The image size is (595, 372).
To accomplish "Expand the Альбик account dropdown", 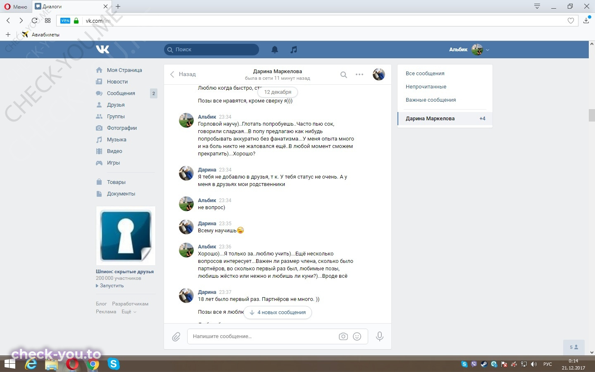I will pos(488,50).
